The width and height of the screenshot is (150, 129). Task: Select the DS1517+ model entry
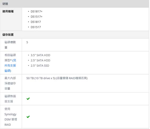[x=36, y=17]
